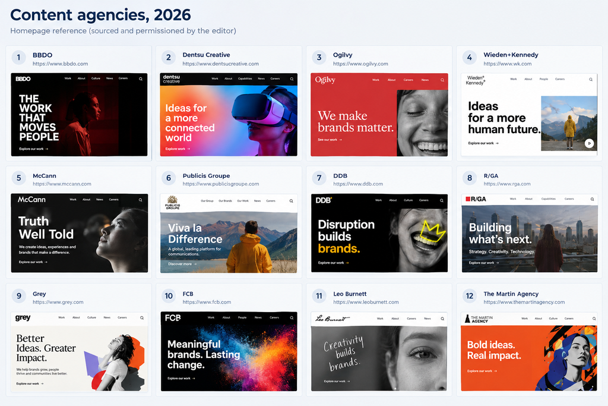Image resolution: width=608 pixels, height=406 pixels.
Task: Select the number 7 badge for DDB
Action: click(x=319, y=178)
